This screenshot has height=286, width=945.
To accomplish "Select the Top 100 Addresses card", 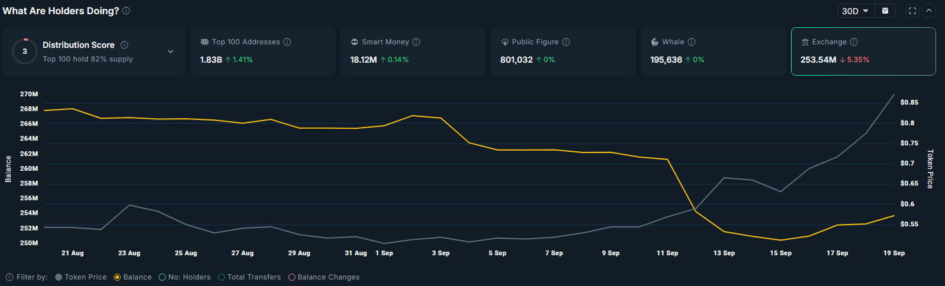I will point(263,51).
